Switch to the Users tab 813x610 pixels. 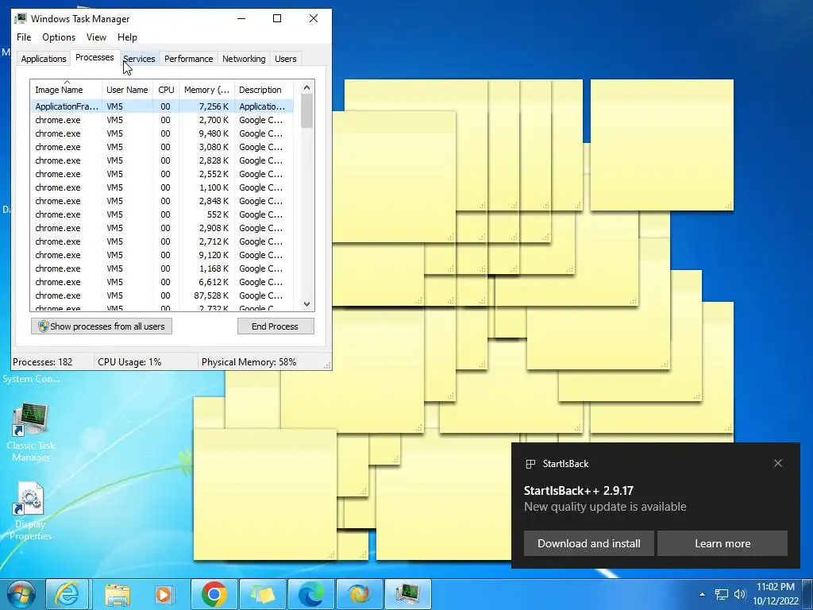(286, 59)
